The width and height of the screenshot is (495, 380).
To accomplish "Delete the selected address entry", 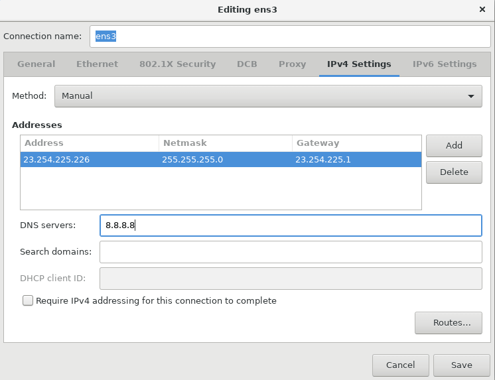I will 454,172.
